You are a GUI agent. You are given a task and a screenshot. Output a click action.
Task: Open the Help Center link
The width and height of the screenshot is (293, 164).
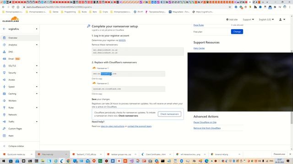point(199,48)
